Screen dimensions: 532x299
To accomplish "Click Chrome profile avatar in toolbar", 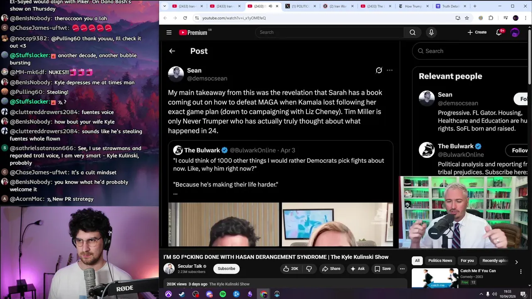I will [x=515, y=18].
